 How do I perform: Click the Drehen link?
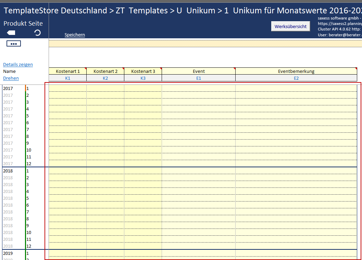pos(11,78)
